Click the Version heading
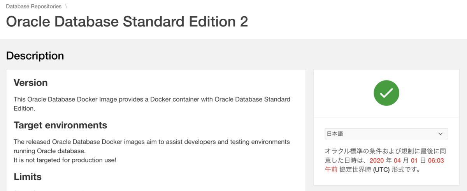This screenshot has width=467, height=191. point(31,83)
